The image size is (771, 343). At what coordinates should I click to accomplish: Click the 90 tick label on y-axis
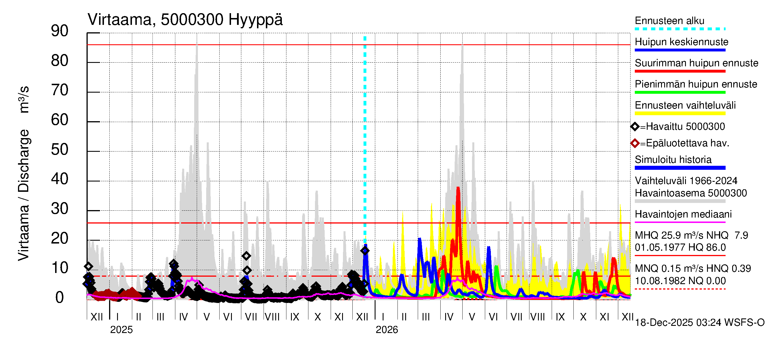60,31
